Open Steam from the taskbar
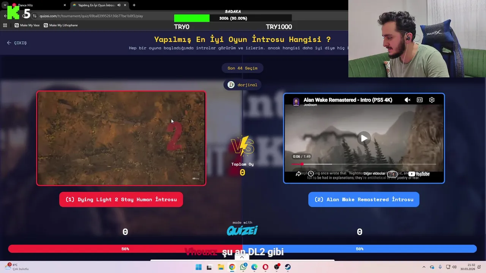486x273 pixels. (x=288, y=267)
